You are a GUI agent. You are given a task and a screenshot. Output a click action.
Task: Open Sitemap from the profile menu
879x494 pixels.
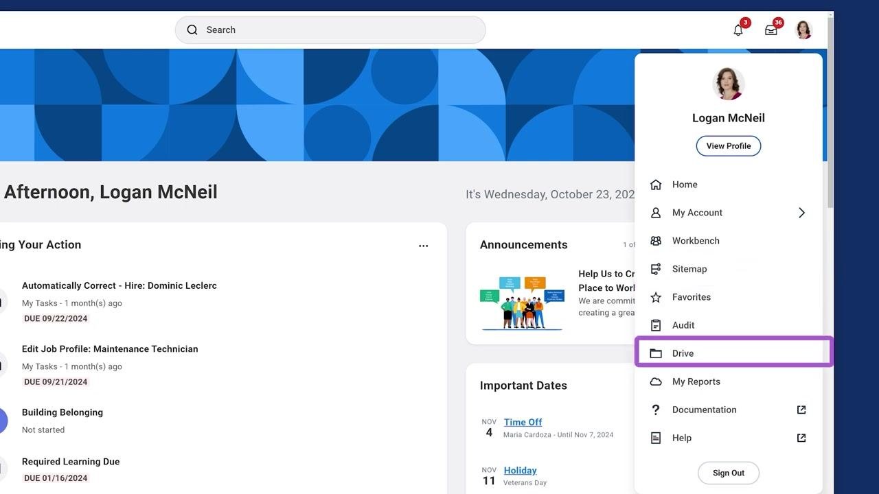click(x=729, y=269)
